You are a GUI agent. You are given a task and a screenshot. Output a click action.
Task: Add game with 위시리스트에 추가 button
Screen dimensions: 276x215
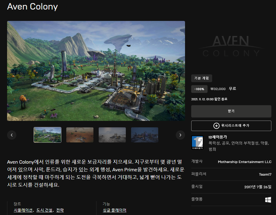pyautogui.click(x=231, y=126)
